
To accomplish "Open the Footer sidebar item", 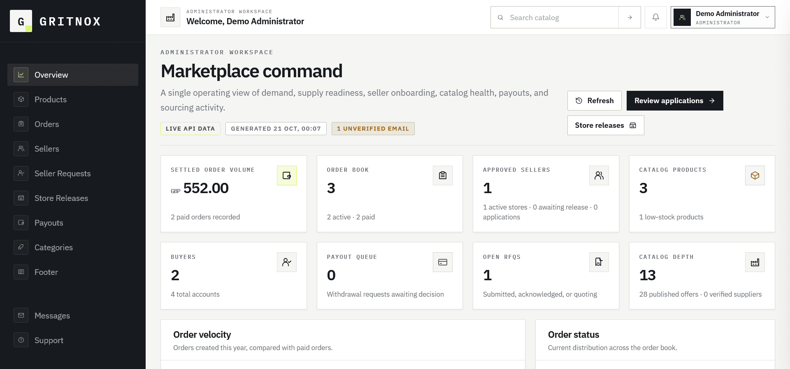I will point(73,272).
